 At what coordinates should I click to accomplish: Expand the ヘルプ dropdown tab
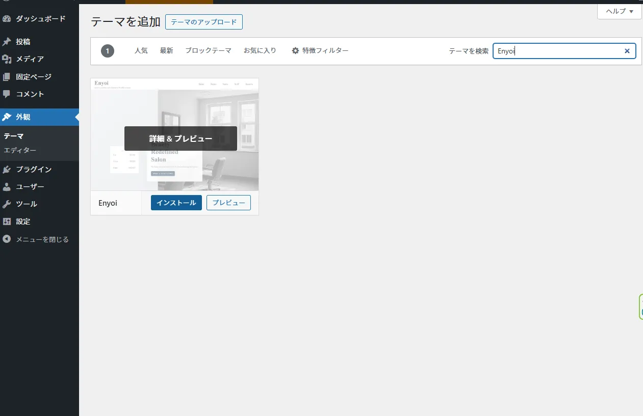619,11
